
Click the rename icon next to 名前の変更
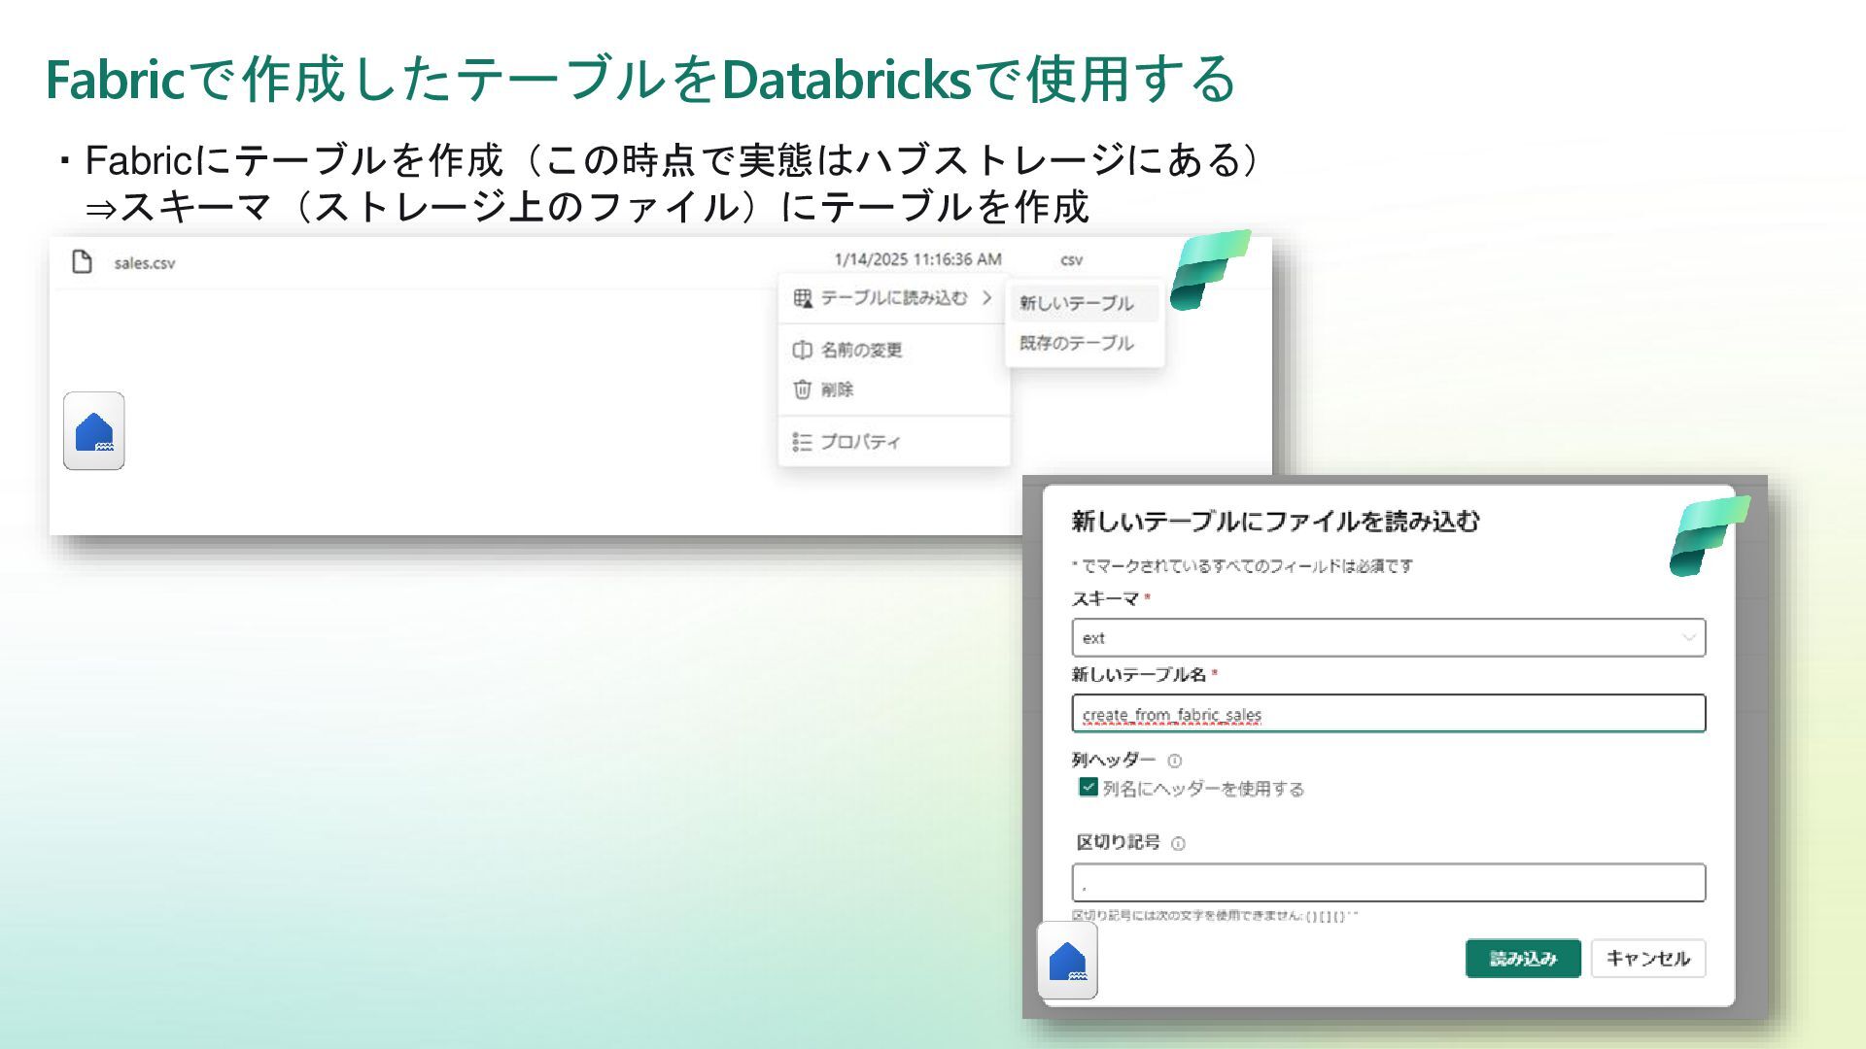802,350
